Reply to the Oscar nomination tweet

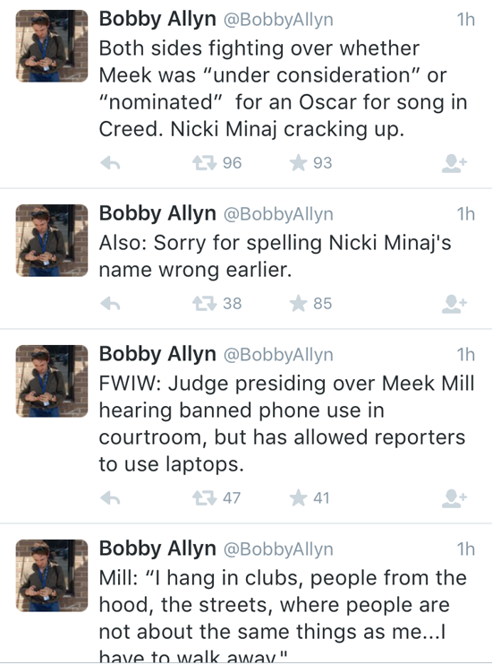click(x=111, y=163)
